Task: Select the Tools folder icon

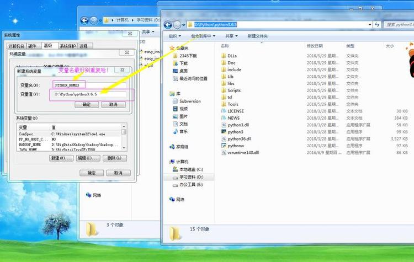Action: click(224, 104)
